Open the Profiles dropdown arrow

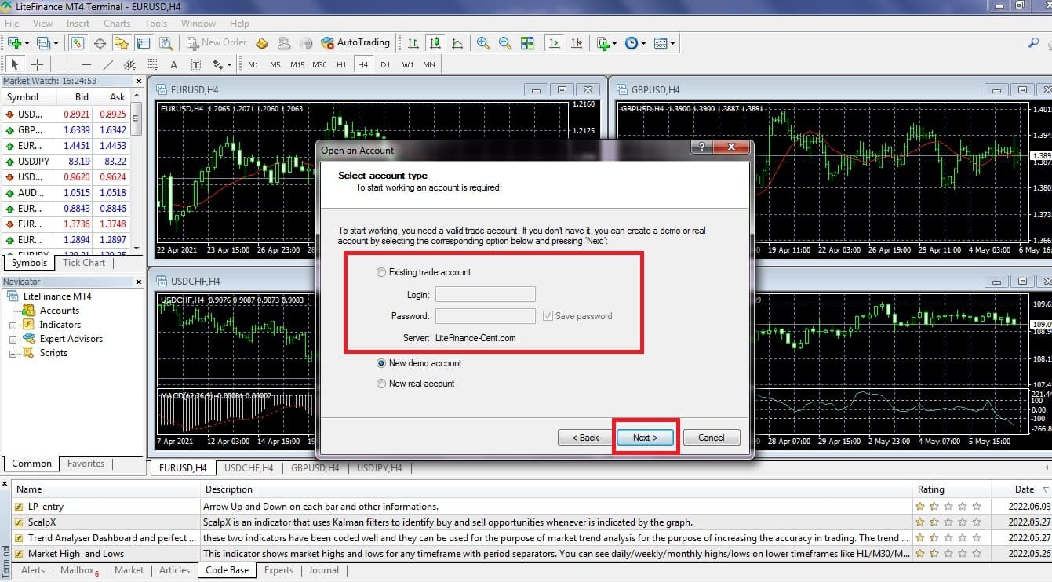tap(54, 44)
